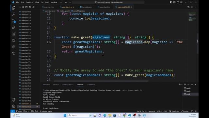The image size is (209, 118).
Task: Maximize the terminal panel with chevron
Action: click(192, 85)
